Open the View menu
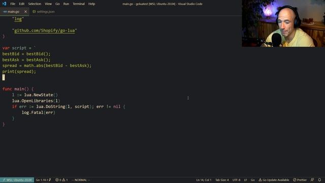This screenshot has width=325, height=183. (48, 4)
